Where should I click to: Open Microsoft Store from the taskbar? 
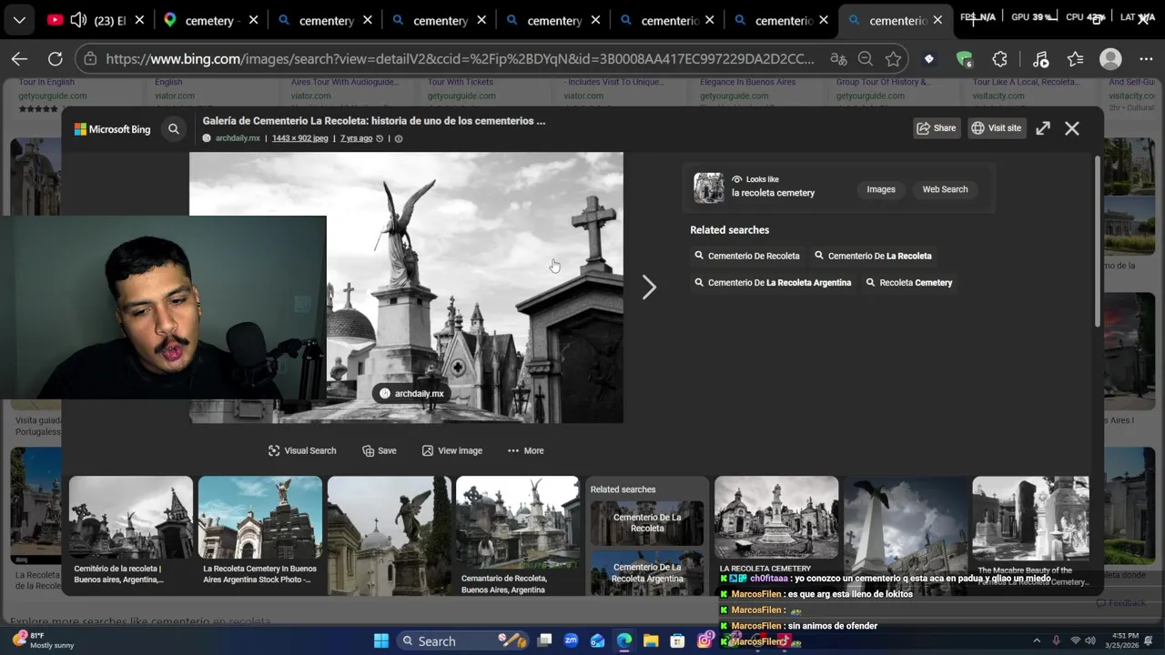(x=677, y=641)
